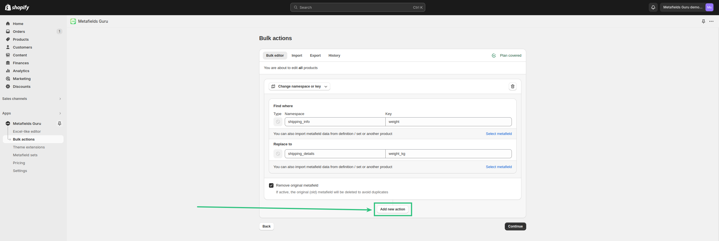Open Theme extensions in the sidebar
This screenshot has width=719, height=241.
click(x=29, y=147)
